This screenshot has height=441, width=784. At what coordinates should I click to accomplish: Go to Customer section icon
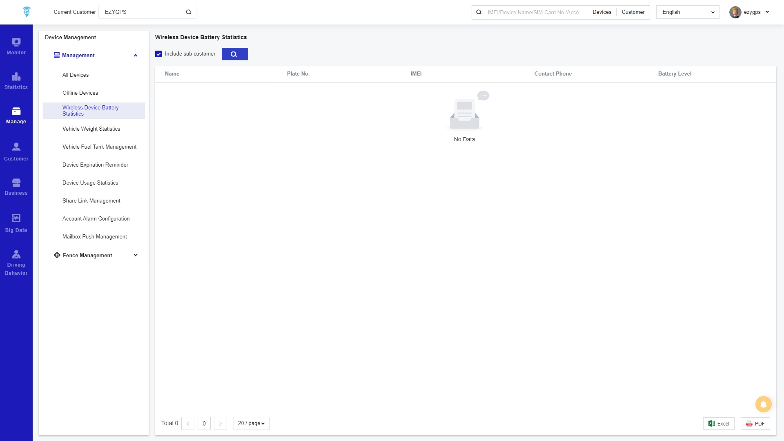[16, 152]
